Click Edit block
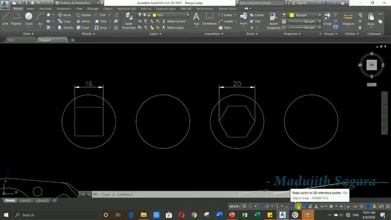 [x=255, y=21]
